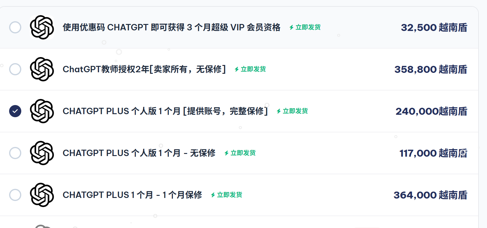
Task: Click the ChatGPT logo in the 32,500 row
Action: click(x=42, y=27)
